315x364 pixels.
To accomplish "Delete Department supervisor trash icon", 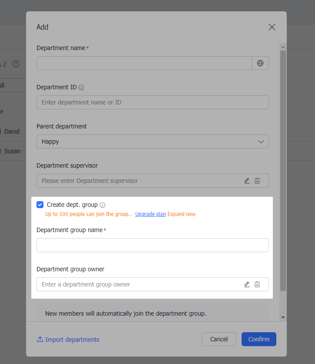I will pyautogui.click(x=257, y=181).
